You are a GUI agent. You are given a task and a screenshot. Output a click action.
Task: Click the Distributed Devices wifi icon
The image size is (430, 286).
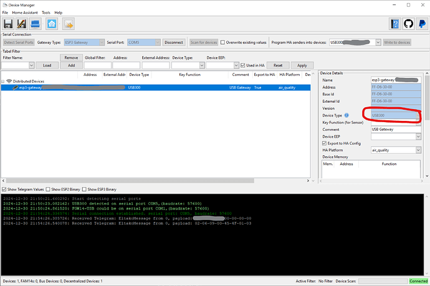pos(9,81)
